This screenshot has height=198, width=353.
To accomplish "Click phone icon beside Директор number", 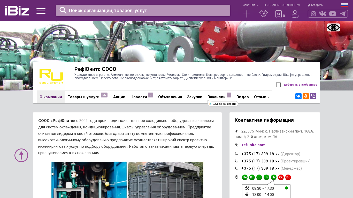I will [236, 154].
